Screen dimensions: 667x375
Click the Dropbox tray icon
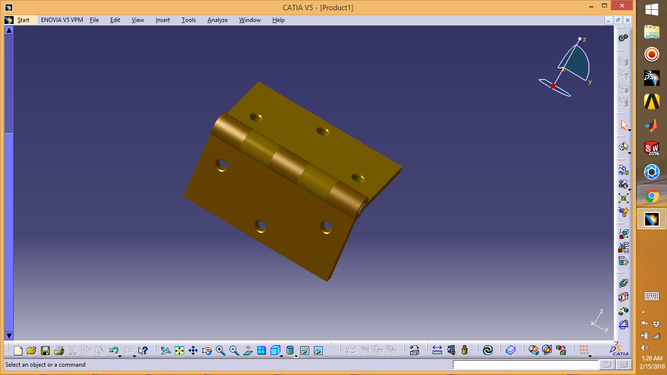point(656,323)
